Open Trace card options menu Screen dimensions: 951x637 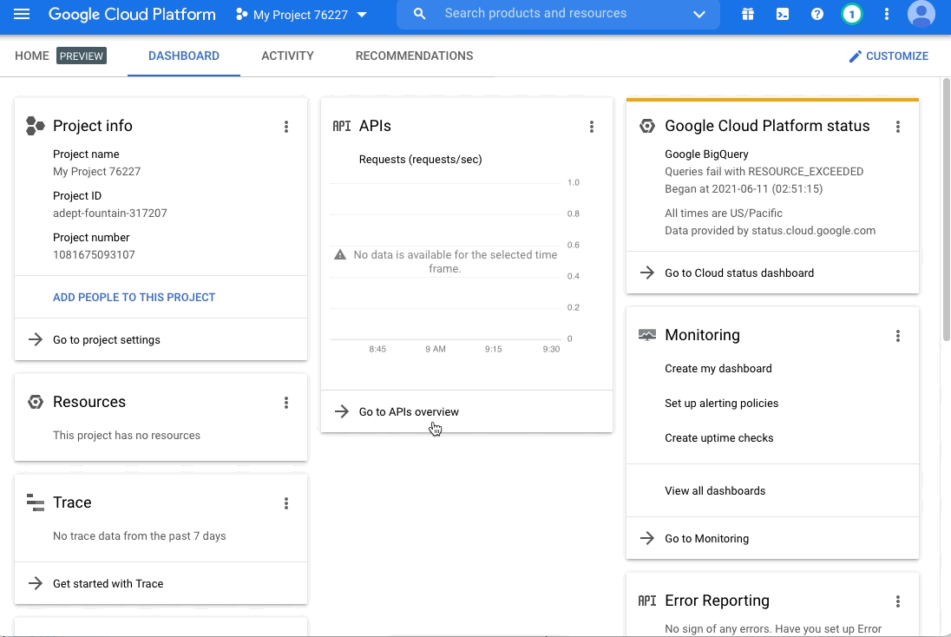(x=286, y=503)
